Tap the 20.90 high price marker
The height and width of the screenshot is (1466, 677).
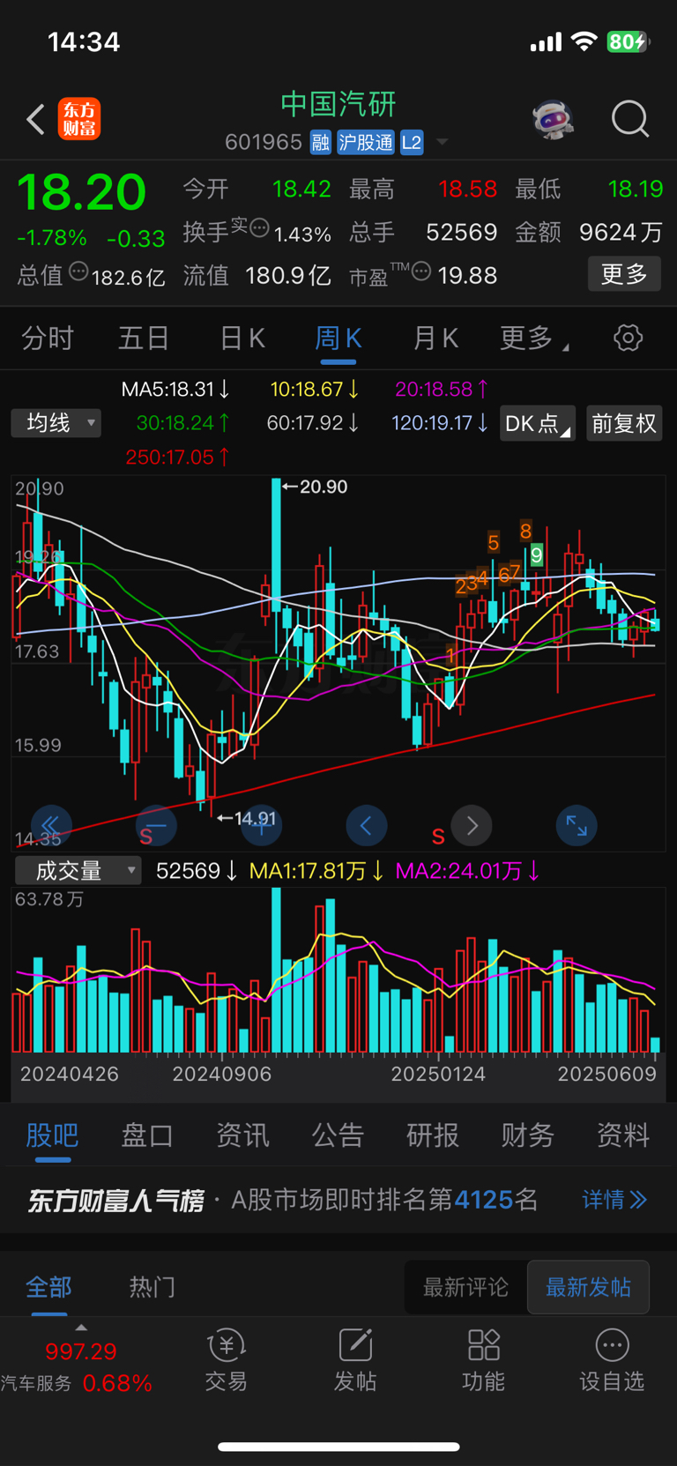[316, 487]
